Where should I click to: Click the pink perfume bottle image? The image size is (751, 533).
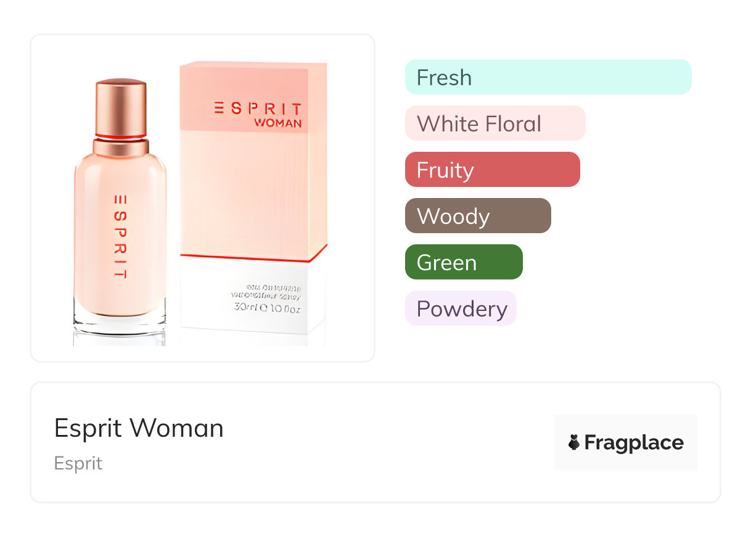(121, 234)
